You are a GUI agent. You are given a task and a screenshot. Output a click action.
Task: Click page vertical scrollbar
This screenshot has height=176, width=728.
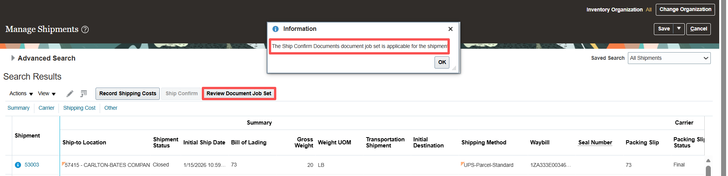point(723,88)
